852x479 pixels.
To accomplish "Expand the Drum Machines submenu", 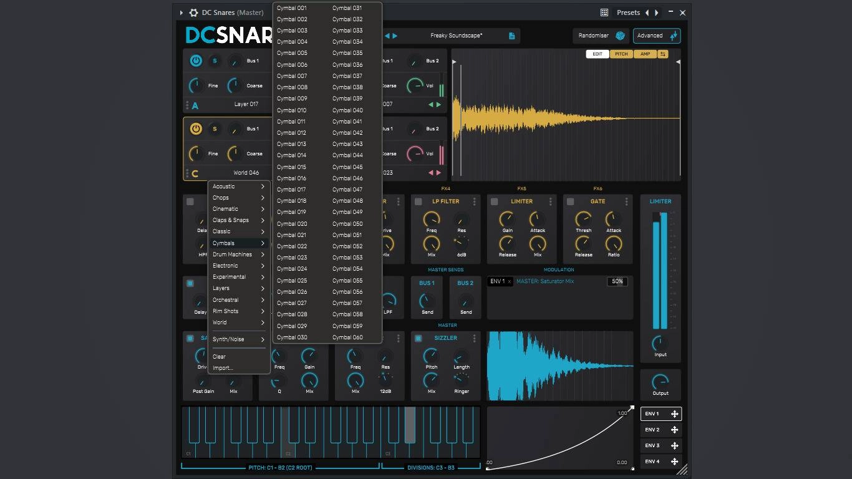I will pyautogui.click(x=239, y=254).
